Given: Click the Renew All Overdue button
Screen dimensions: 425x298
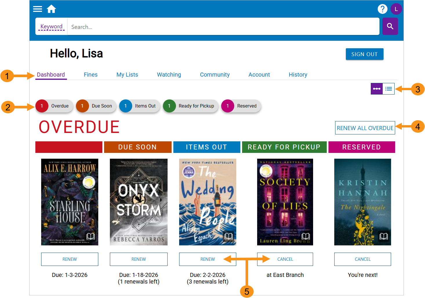Looking at the screenshot, I should (x=365, y=128).
